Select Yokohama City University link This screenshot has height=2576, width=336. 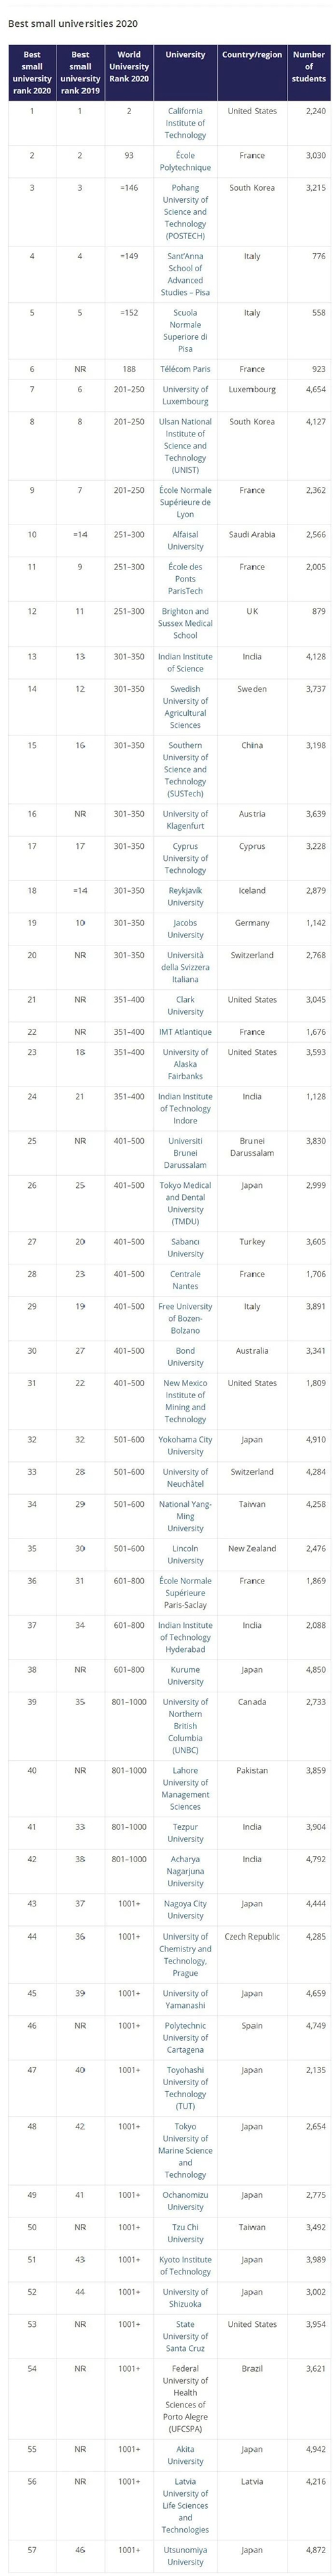pos(185,1445)
